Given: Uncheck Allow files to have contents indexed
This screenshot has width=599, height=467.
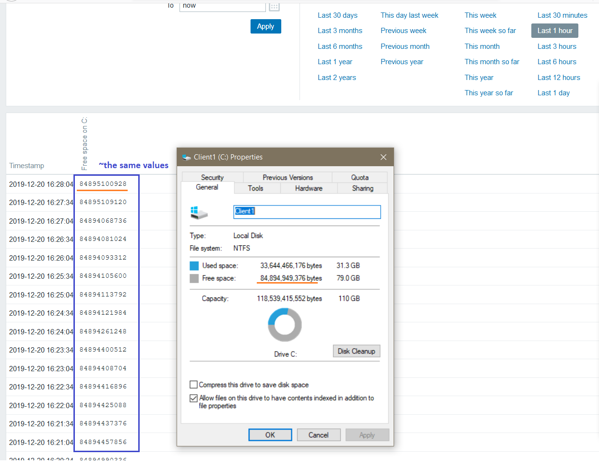Looking at the screenshot, I should [x=194, y=398].
